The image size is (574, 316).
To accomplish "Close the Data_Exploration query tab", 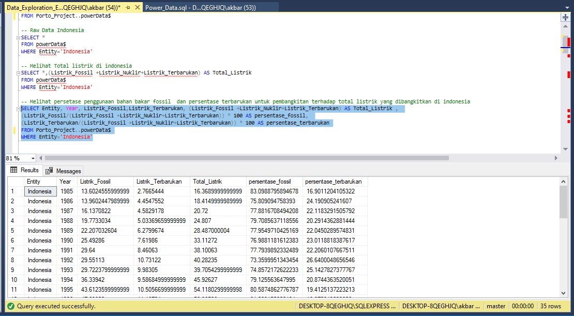I will click(x=138, y=7).
